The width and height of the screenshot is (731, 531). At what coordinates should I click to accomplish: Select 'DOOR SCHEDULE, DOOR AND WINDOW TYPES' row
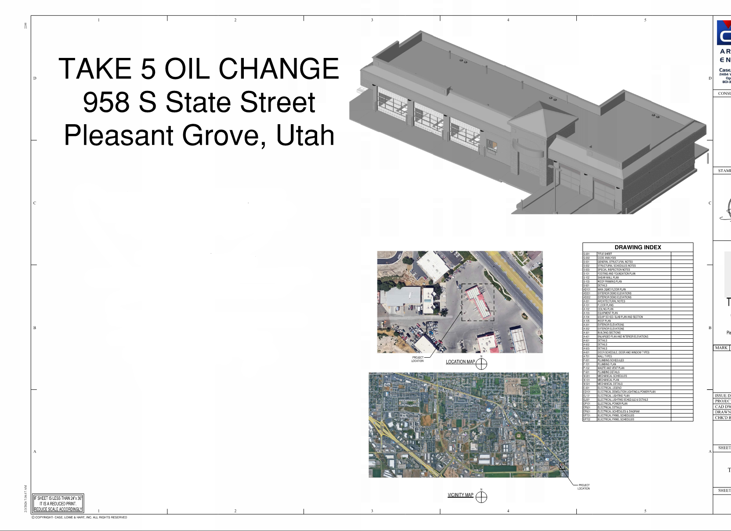(x=638, y=352)
